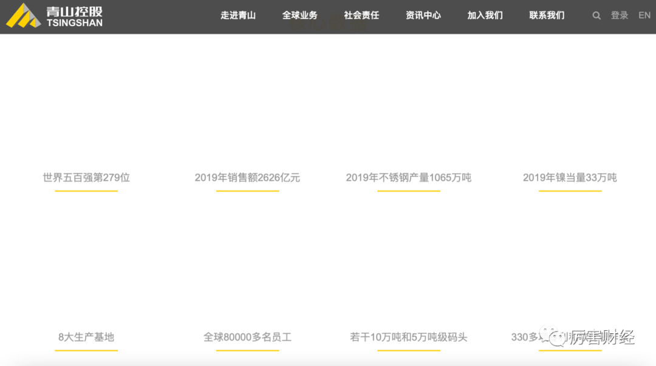
Task: Select the text 世界五百强第279位
Action: point(86,178)
